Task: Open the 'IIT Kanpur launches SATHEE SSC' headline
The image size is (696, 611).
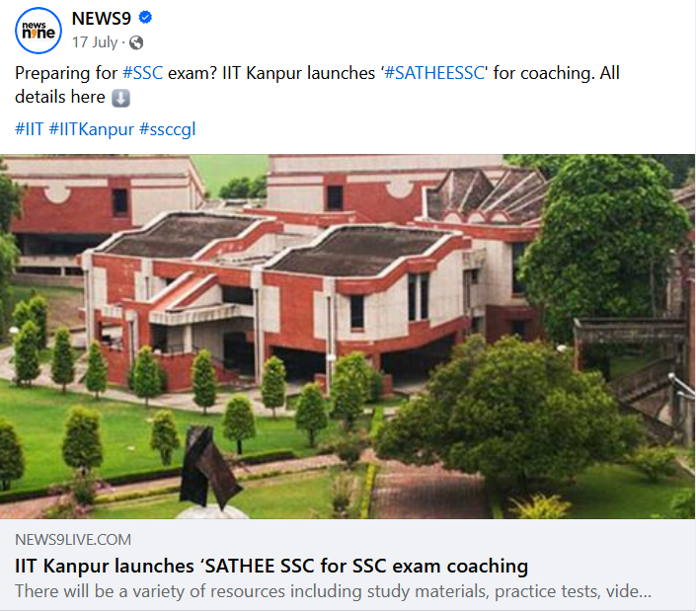Action: 271,567
